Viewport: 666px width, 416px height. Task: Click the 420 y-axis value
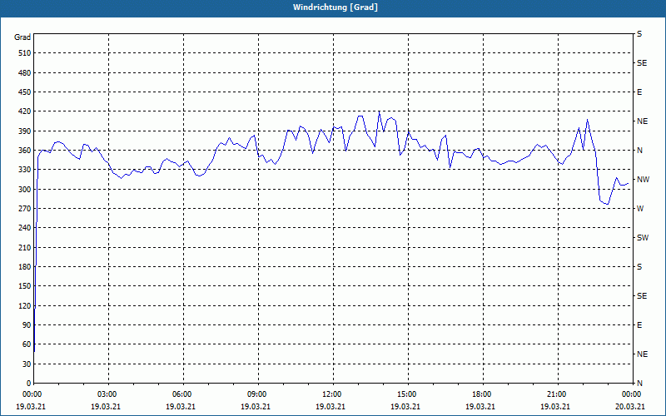click(25, 111)
